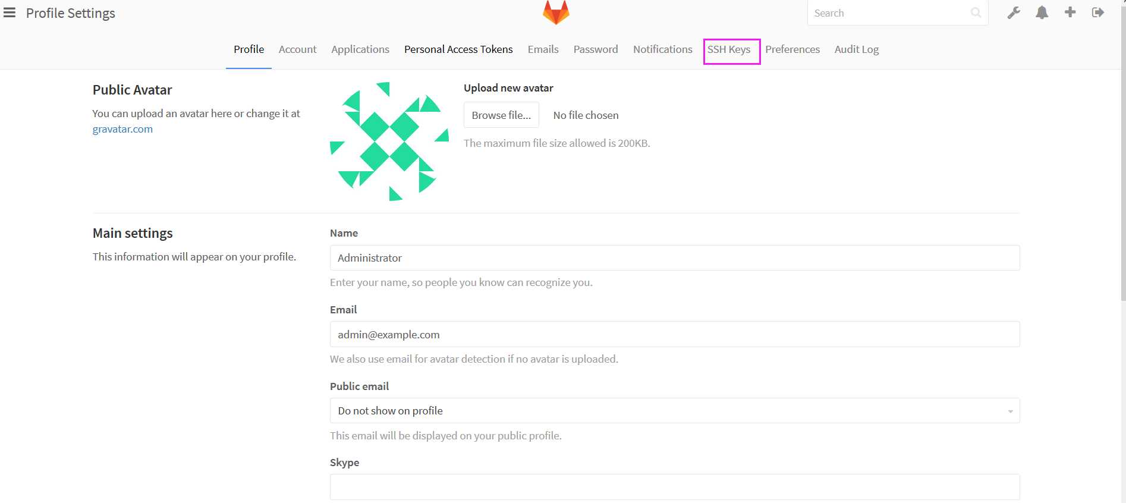The width and height of the screenshot is (1126, 503).
Task: Switch to the SSH Keys tab
Action: [x=728, y=49]
